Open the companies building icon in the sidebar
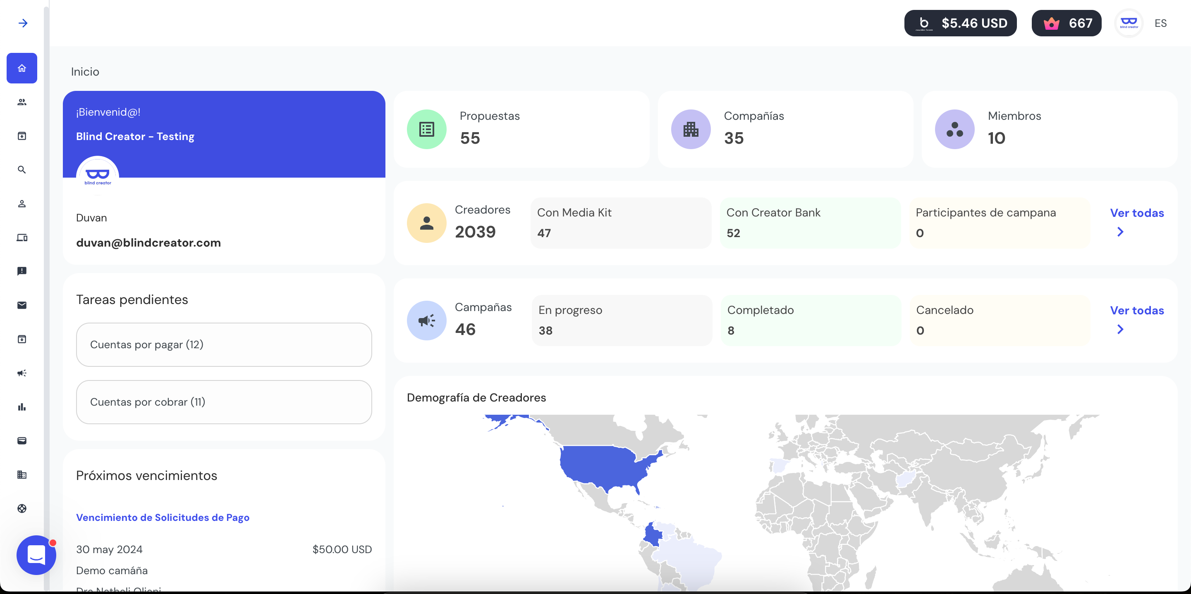Screen dimensions: 1191x594 22,475
